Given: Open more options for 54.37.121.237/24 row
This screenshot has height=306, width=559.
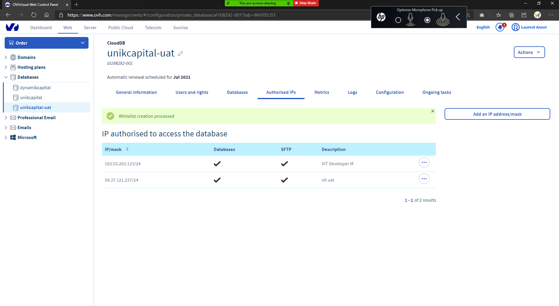Looking at the screenshot, I should click(x=424, y=179).
